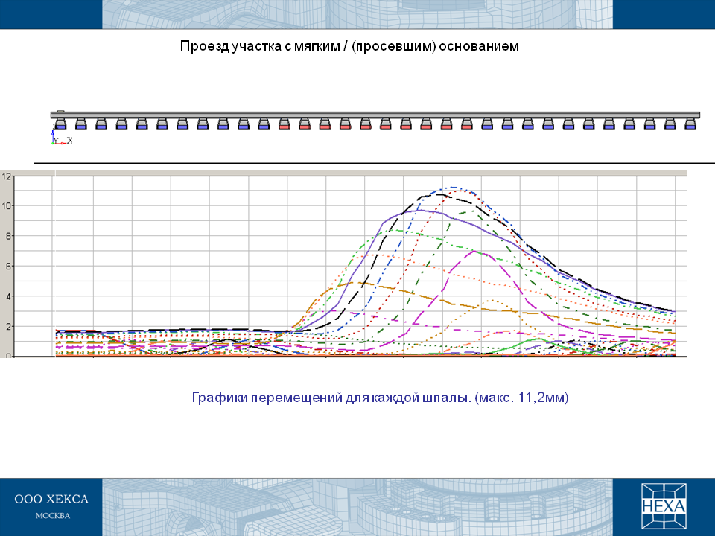
Task: Click the y-axis label 10
Action: [6, 206]
